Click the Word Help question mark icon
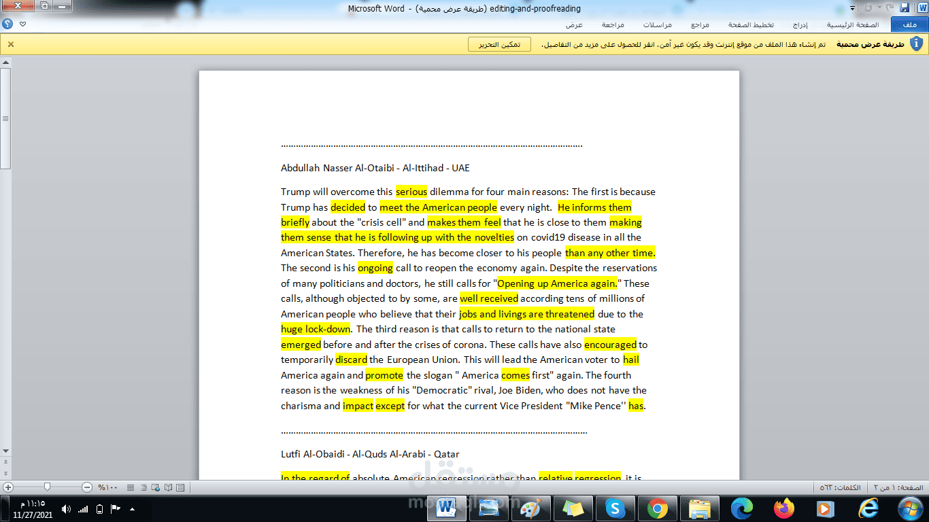The image size is (929, 522). click(x=7, y=24)
